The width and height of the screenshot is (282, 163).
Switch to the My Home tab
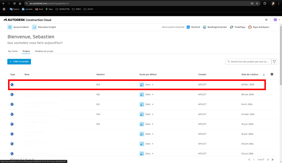coord(13,51)
